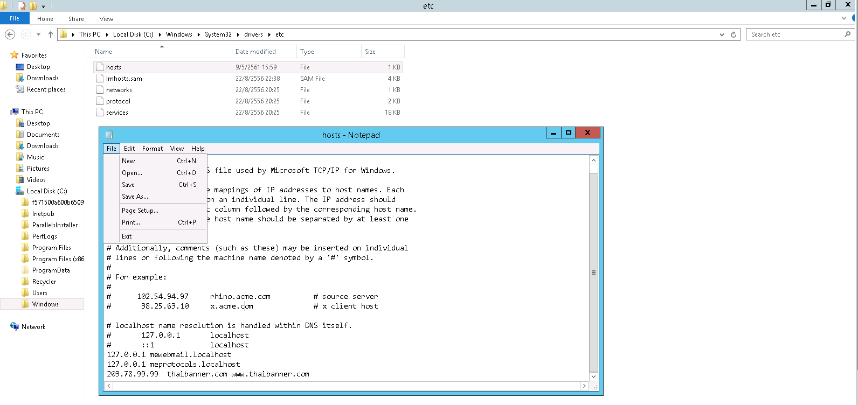The width and height of the screenshot is (858, 405).
Task: Open Desktop under Favorites
Action: [x=38, y=67]
